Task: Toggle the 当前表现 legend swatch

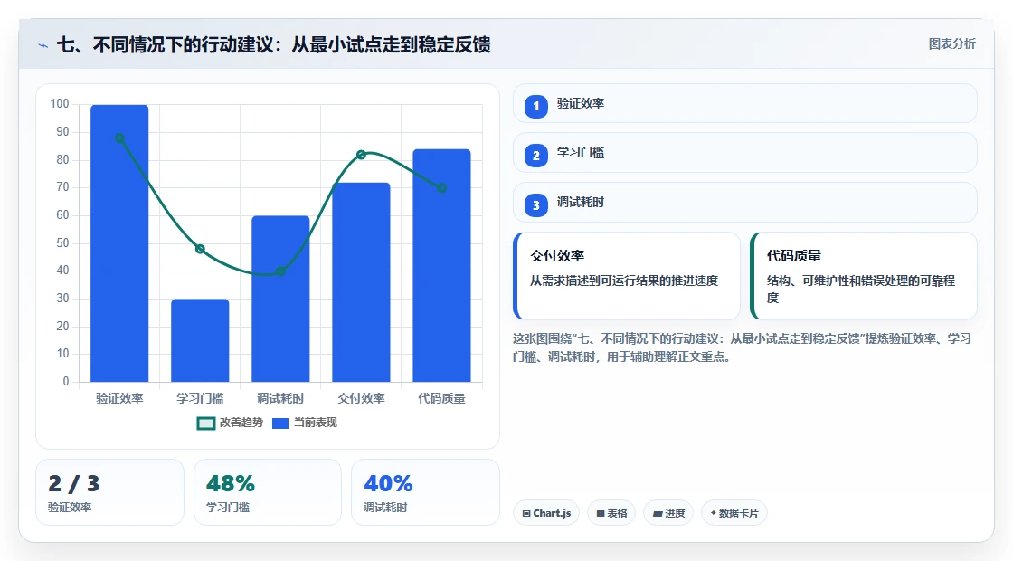Action: click(279, 423)
